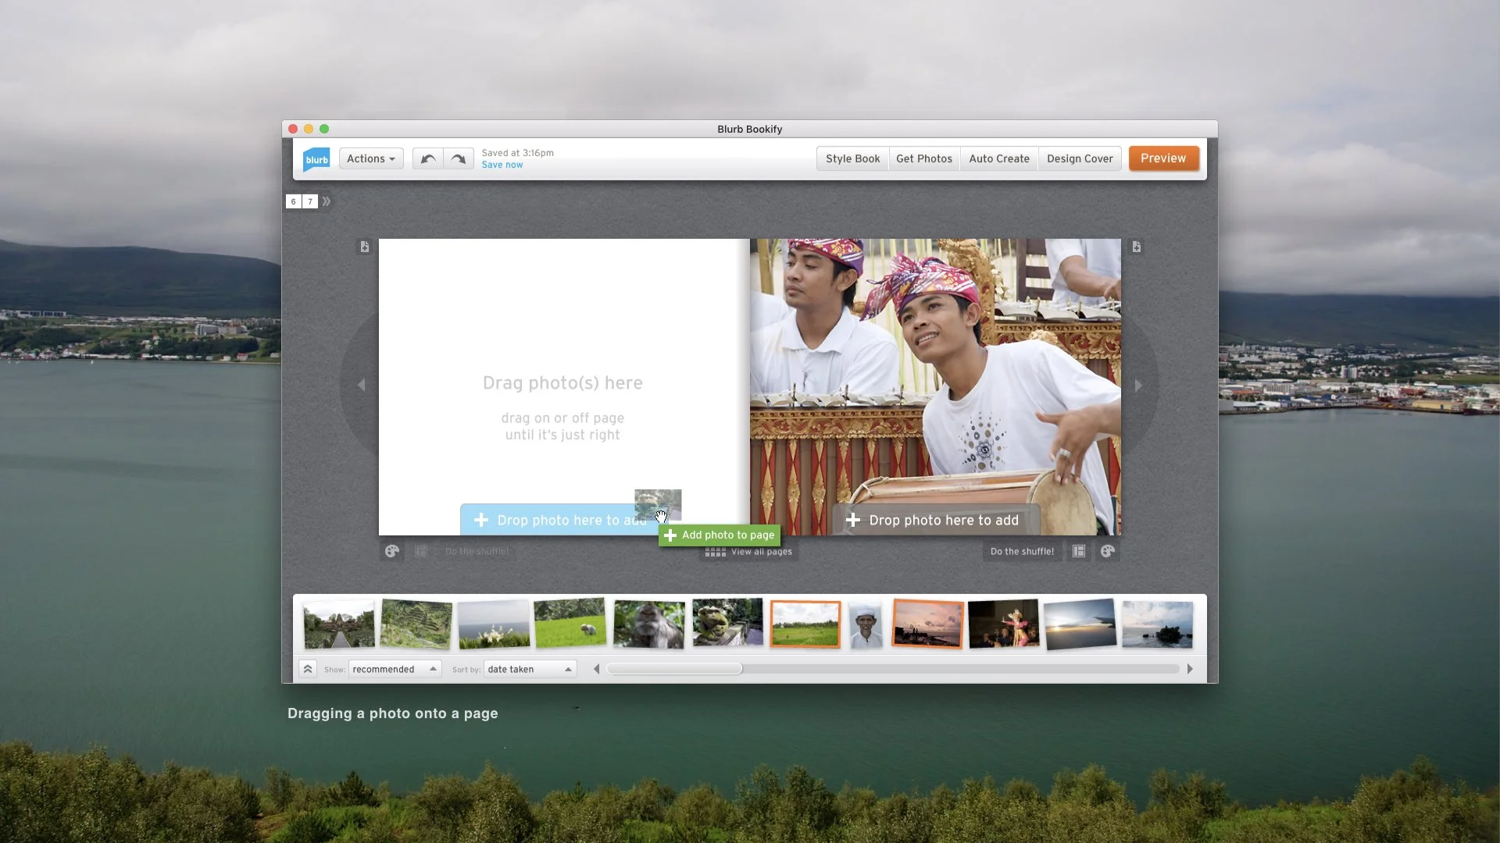Click the View all pages grid icon
1500x843 pixels.
(714, 551)
